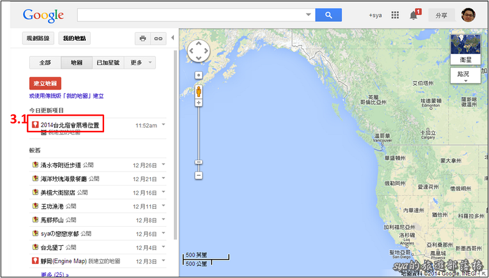This screenshot has width=489, height=278.
Task: Click the red icon beside 2014台北燈會展場位置
Action: 35,125
